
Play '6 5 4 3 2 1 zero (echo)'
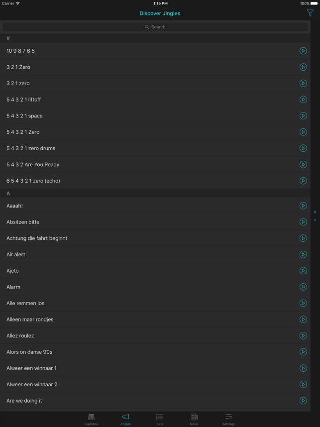pyautogui.click(x=303, y=181)
